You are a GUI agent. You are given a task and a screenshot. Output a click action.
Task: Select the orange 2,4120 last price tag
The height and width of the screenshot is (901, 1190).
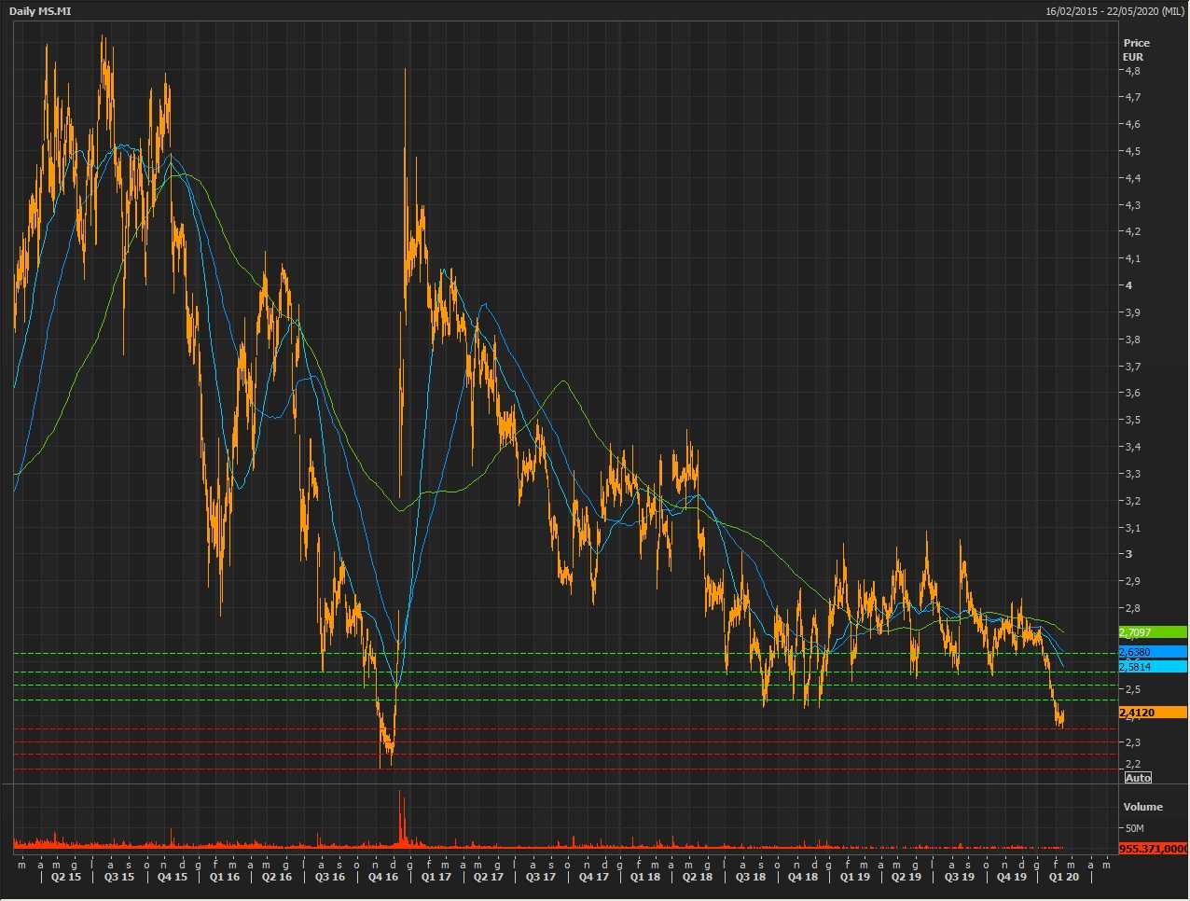[1153, 713]
